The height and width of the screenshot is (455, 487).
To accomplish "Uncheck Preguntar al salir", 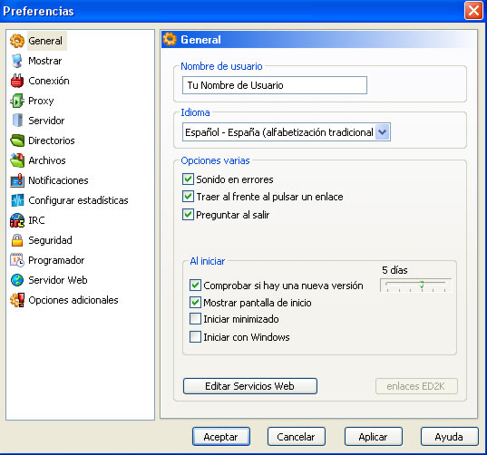I will click(188, 215).
